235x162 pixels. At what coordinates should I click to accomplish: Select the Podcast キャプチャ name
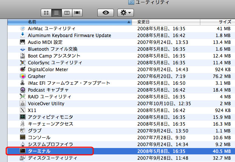[48, 90]
